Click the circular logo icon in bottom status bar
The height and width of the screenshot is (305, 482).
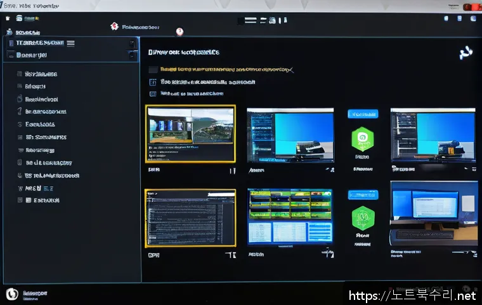click(11, 294)
